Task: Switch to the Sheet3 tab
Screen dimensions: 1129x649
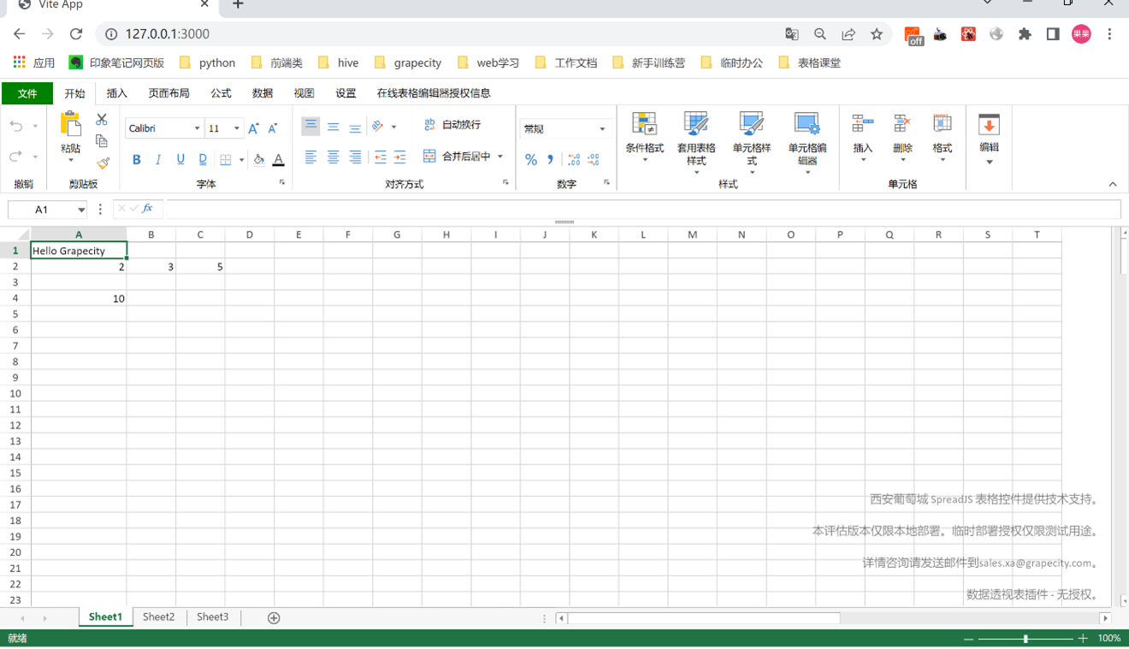Action: tap(212, 617)
